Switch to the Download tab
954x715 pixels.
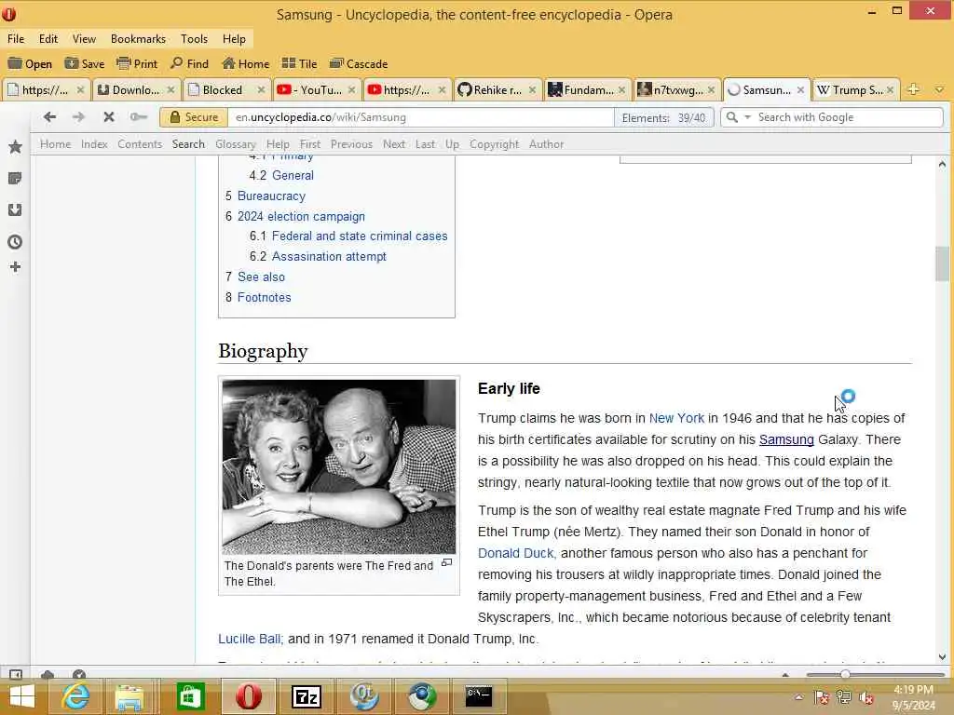(x=136, y=90)
